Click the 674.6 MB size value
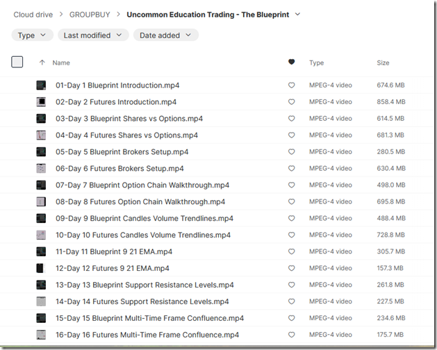 pos(390,85)
